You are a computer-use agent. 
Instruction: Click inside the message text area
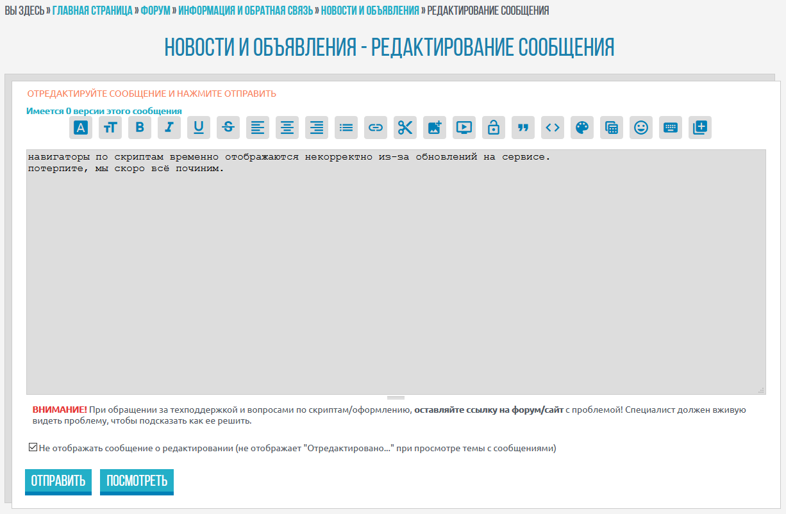pyautogui.click(x=396, y=272)
